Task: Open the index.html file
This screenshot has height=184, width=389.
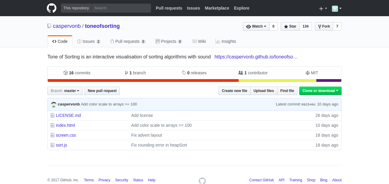Action: click(65, 125)
